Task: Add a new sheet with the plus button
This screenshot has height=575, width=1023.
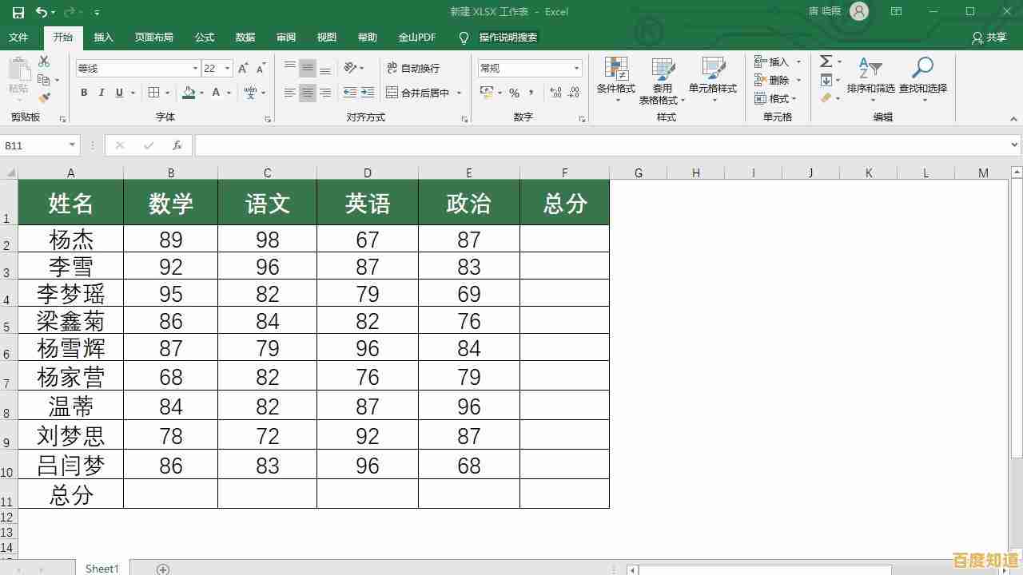Action: coord(163,569)
